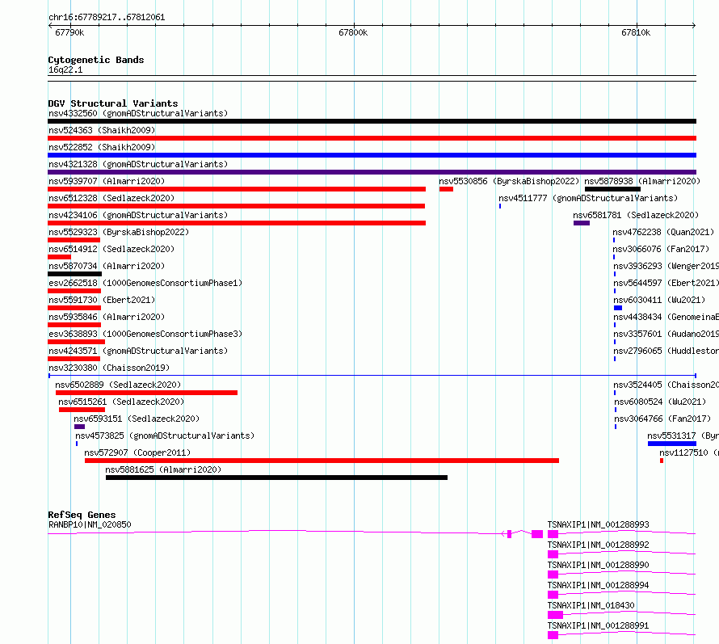Click the DGV Structural Variants track title

tap(113, 103)
